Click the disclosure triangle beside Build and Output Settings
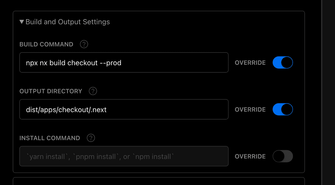 (21, 22)
